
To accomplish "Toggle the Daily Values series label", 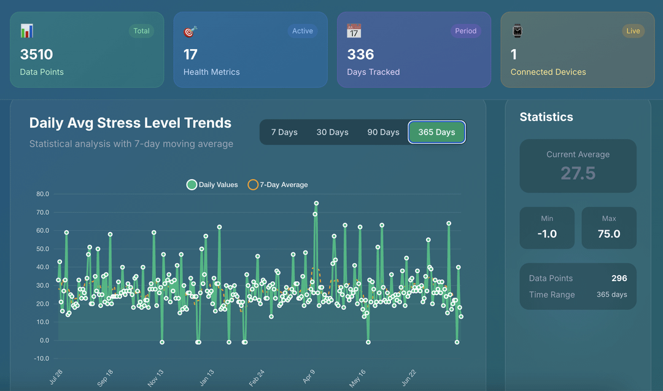I will click(x=218, y=185).
